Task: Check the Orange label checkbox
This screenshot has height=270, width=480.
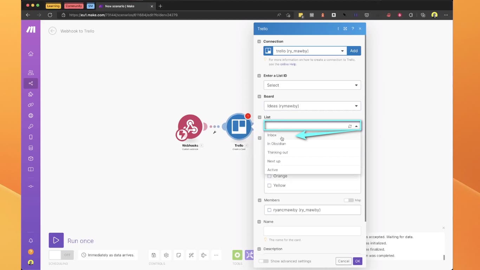Action: point(270,176)
